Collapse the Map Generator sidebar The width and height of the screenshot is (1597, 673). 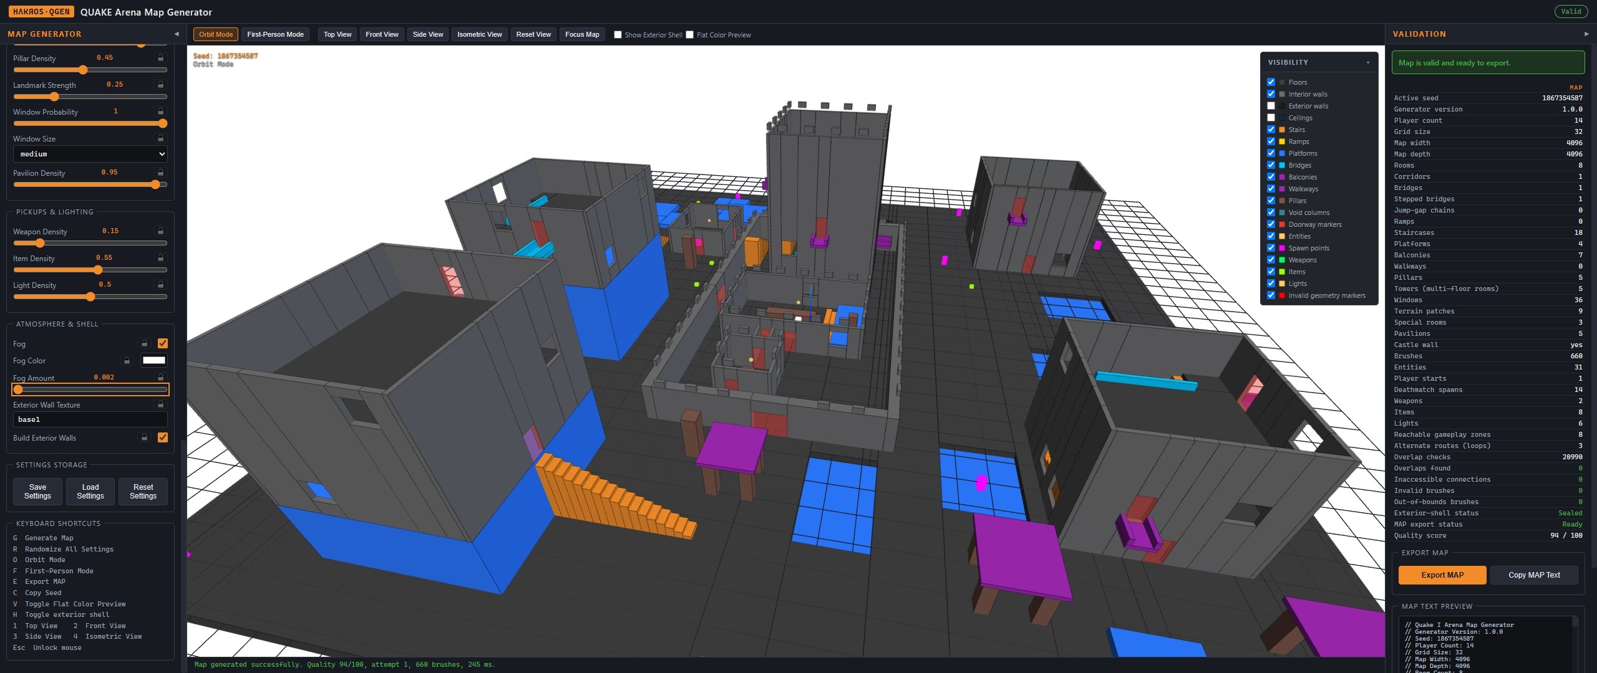tap(177, 34)
